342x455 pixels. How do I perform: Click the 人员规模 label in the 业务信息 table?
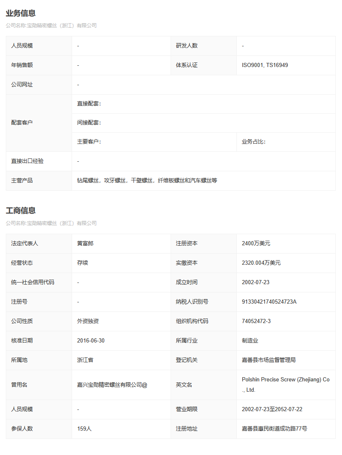(22, 45)
